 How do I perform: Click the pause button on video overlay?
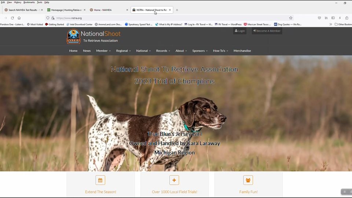click(345, 192)
